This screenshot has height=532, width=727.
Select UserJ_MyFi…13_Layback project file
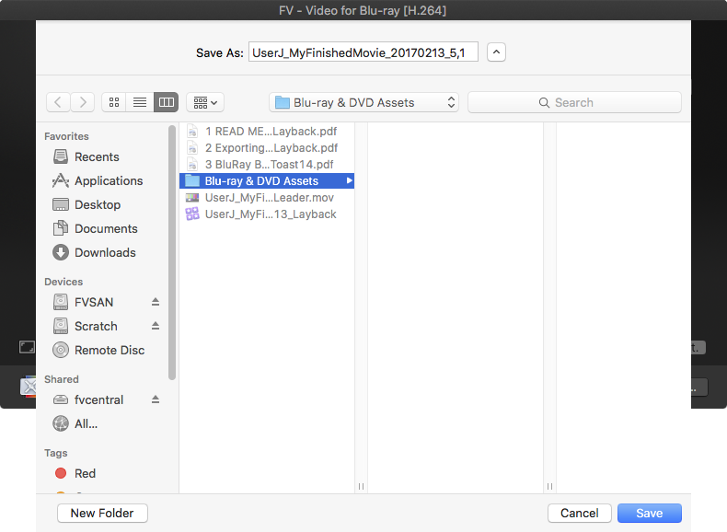pos(267,214)
